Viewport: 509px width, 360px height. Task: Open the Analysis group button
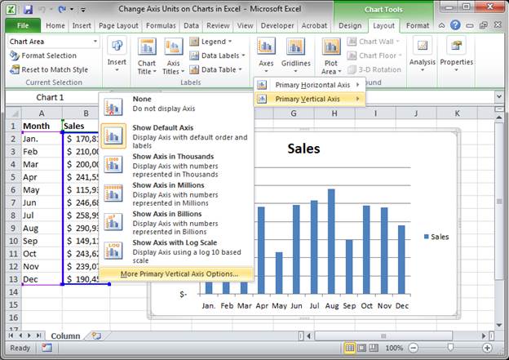coord(422,55)
